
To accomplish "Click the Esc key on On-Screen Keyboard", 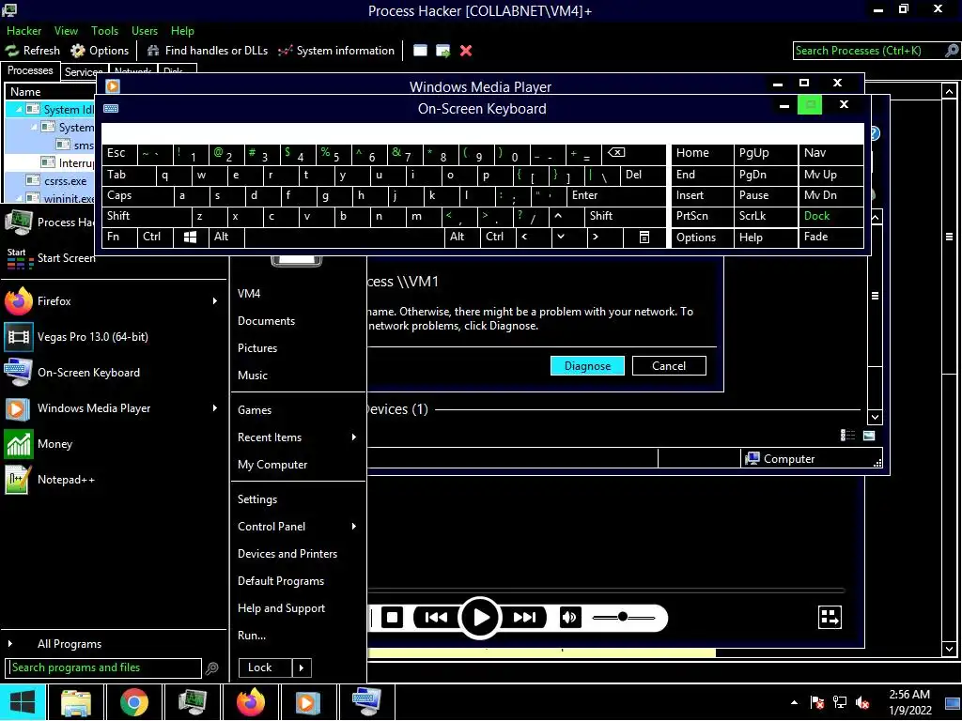I will click(119, 153).
